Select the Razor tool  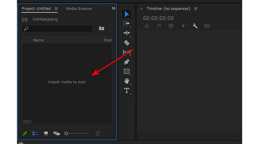127,43
